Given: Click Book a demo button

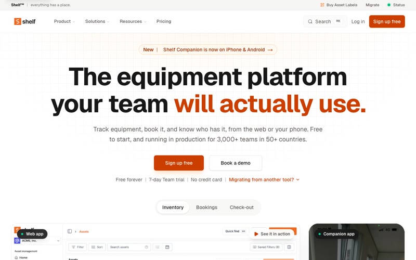Looking at the screenshot, I should [236, 163].
